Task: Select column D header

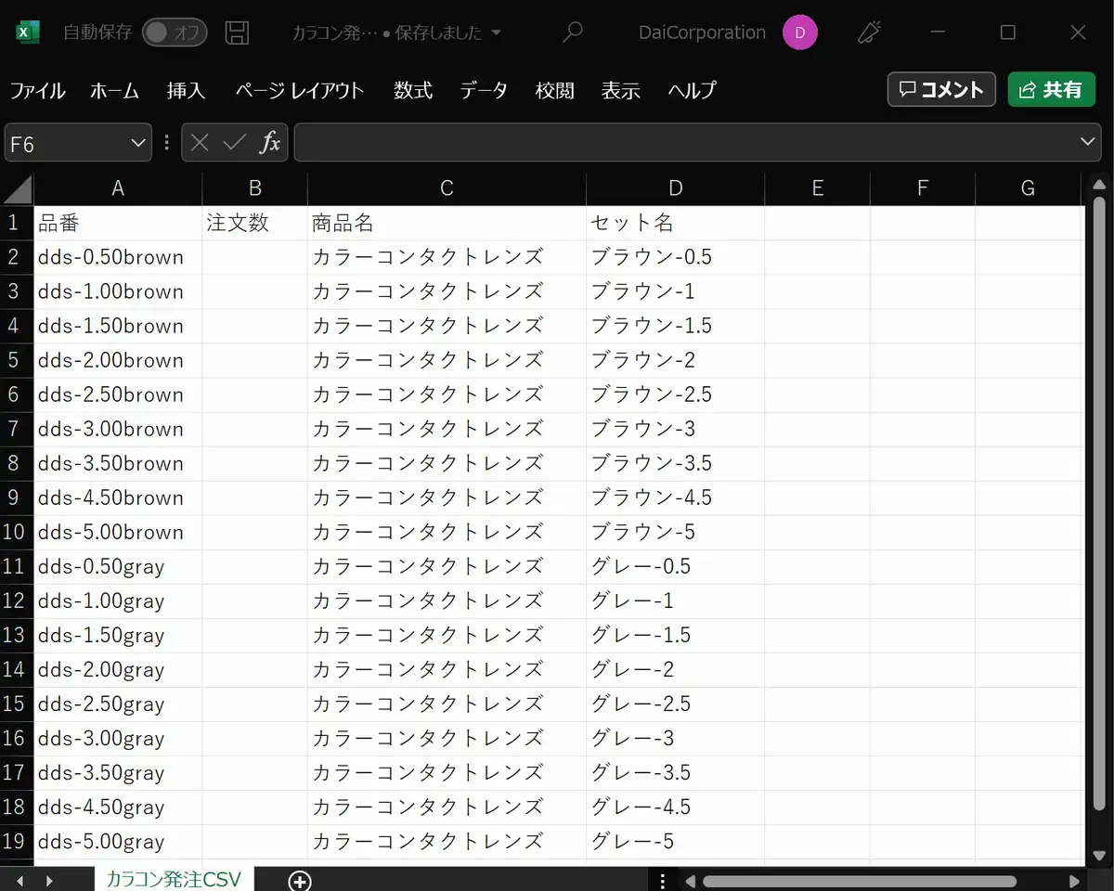Action: point(675,188)
